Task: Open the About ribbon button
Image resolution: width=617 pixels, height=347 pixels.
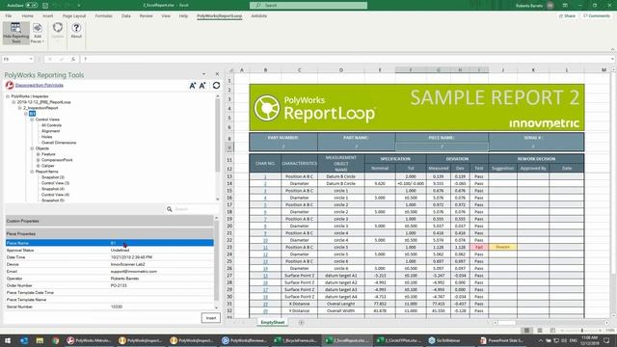Action: pyautogui.click(x=76, y=31)
